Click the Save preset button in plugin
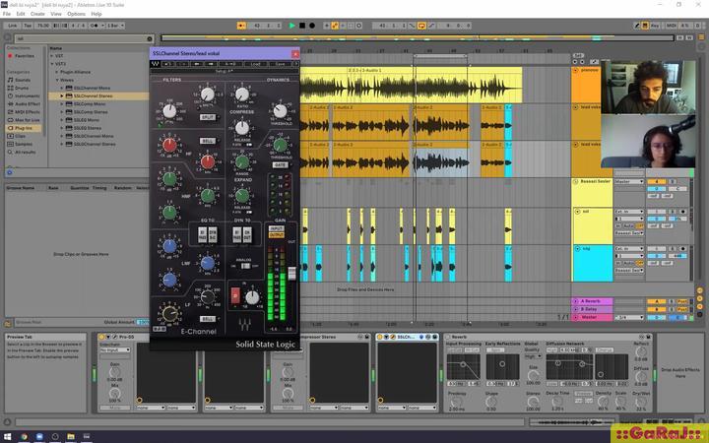This screenshot has width=709, height=443. pyautogui.click(x=280, y=64)
